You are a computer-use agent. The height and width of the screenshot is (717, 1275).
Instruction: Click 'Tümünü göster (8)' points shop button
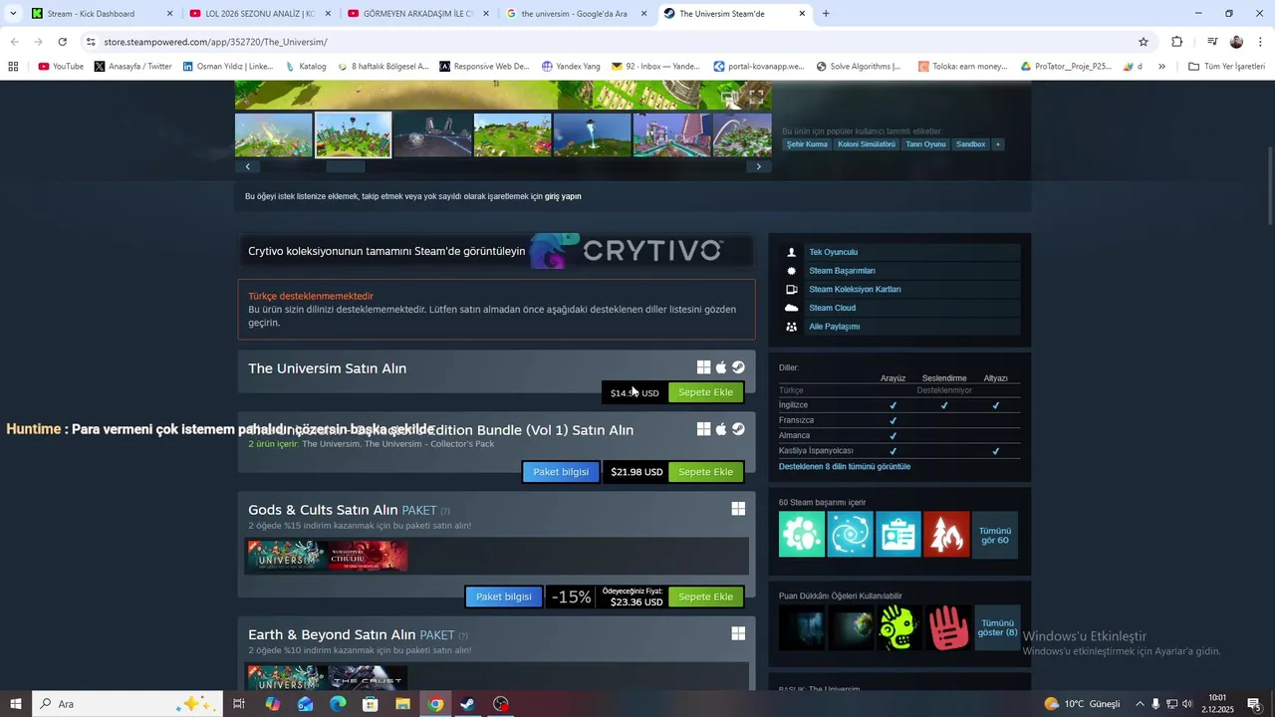pos(997,628)
